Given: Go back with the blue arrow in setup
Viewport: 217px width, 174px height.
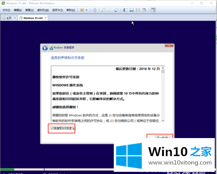Looking at the screenshot, I should 45,48.
